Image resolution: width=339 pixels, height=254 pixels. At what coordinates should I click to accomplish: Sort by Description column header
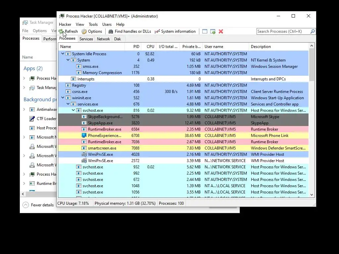[279, 46]
